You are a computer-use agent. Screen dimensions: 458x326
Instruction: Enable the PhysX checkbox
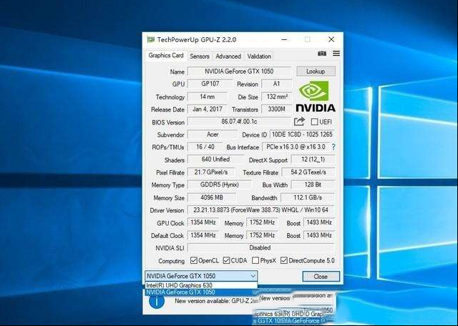[255, 260]
